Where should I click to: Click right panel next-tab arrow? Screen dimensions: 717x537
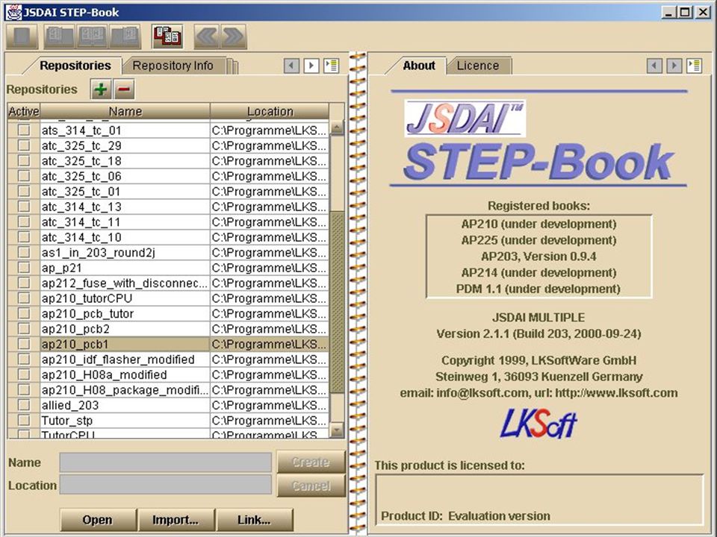[674, 66]
